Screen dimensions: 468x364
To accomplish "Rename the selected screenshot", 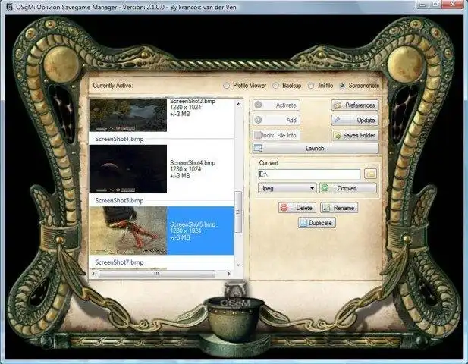I will (339, 208).
